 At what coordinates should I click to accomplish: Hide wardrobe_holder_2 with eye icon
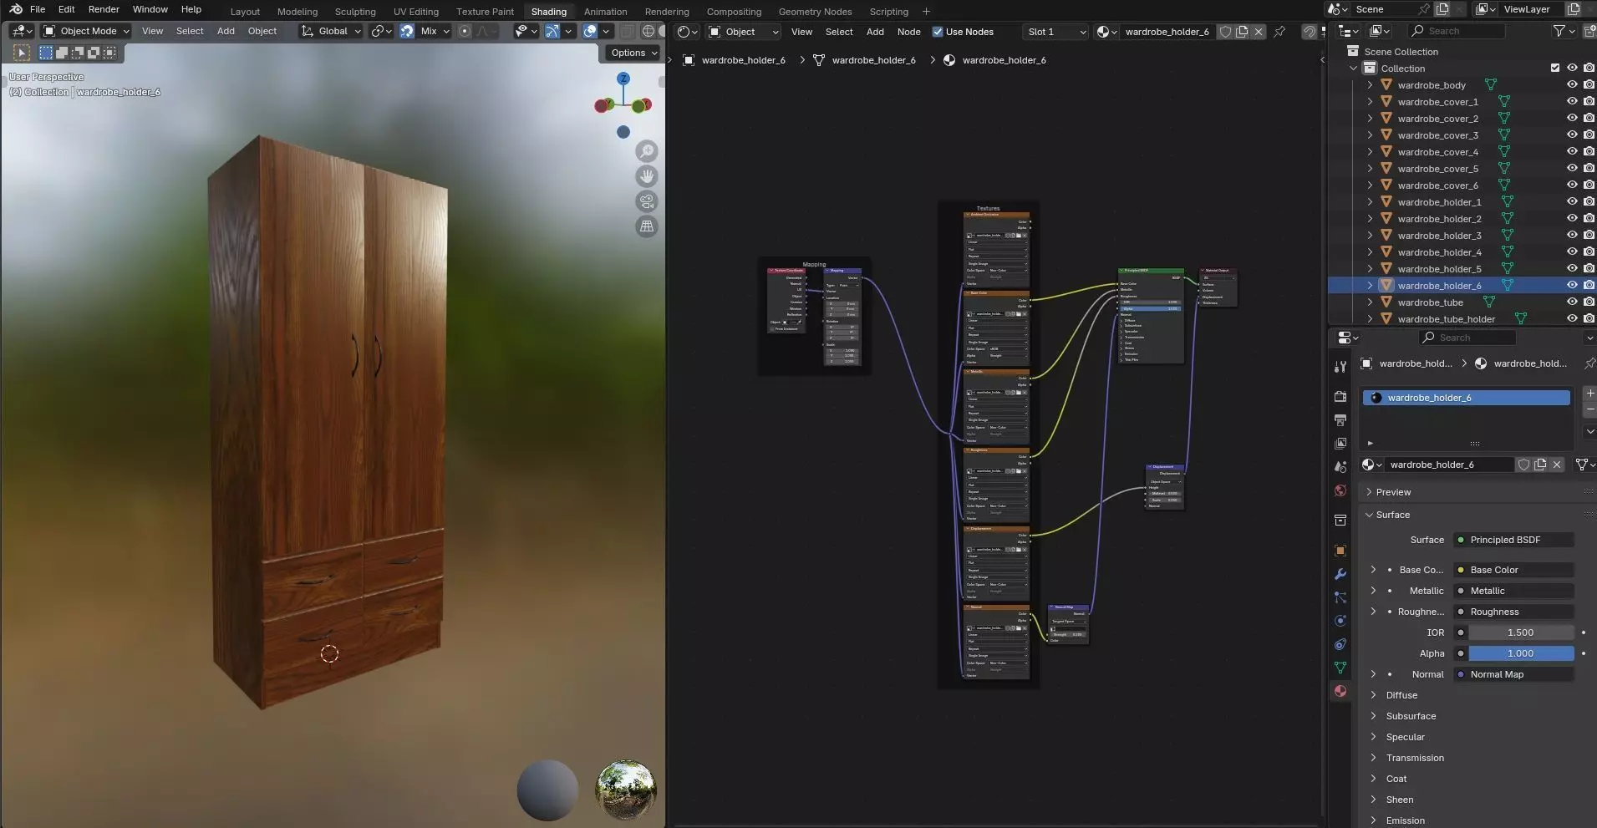click(x=1572, y=219)
